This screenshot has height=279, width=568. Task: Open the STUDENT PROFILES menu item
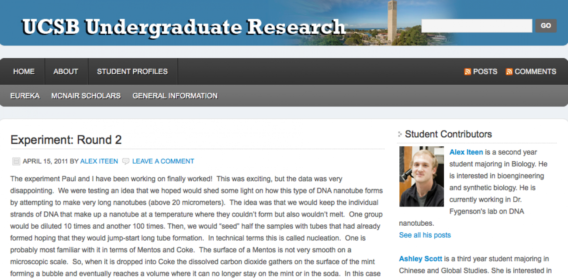(x=132, y=72)
